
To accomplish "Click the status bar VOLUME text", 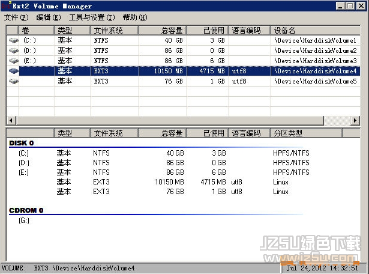I will pos(68,268).
